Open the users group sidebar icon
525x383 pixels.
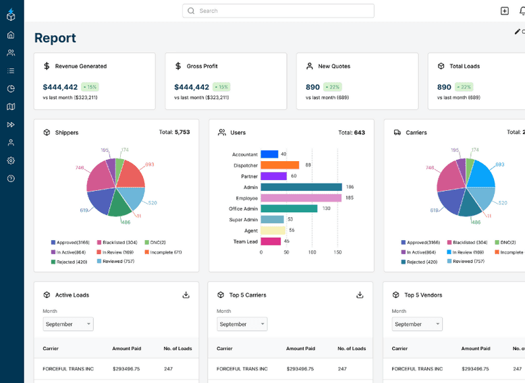click(x=11, y=53)
